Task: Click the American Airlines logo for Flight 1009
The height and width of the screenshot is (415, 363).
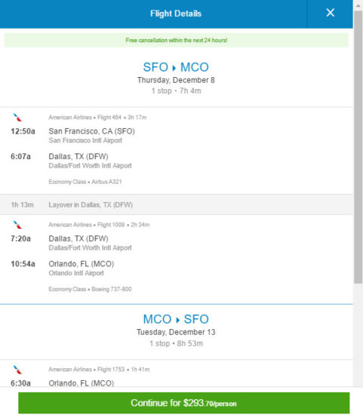Action: coord(18,225)
